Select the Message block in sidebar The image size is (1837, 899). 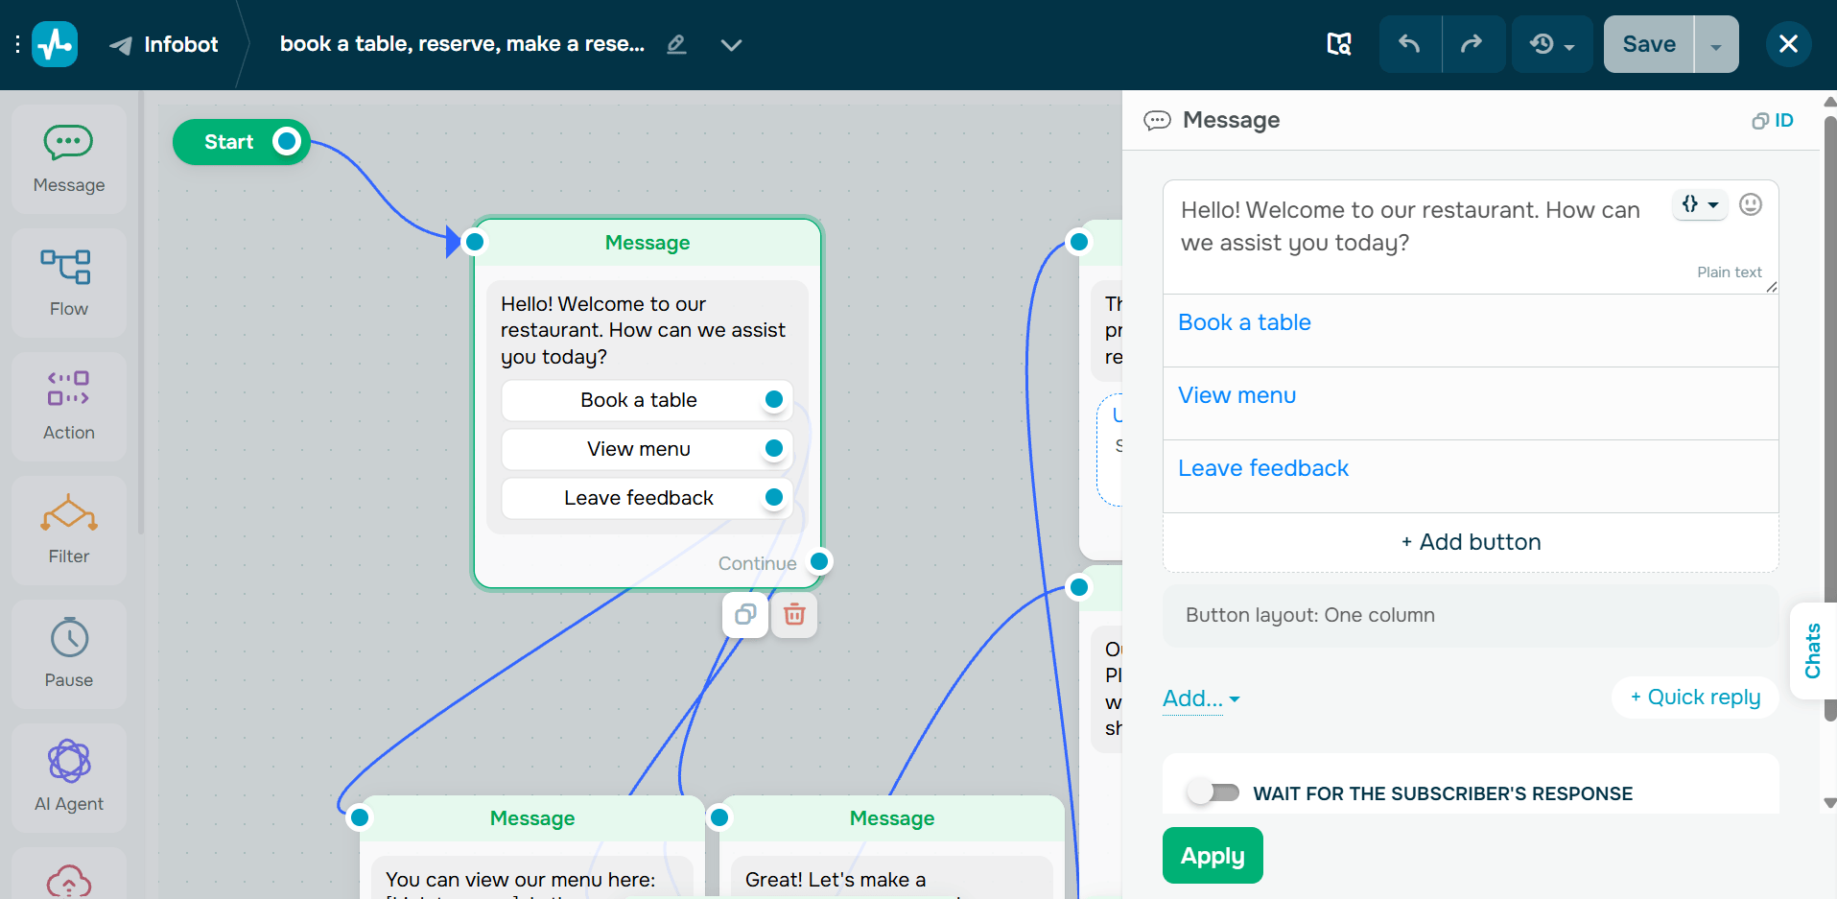tap(69, 159)
